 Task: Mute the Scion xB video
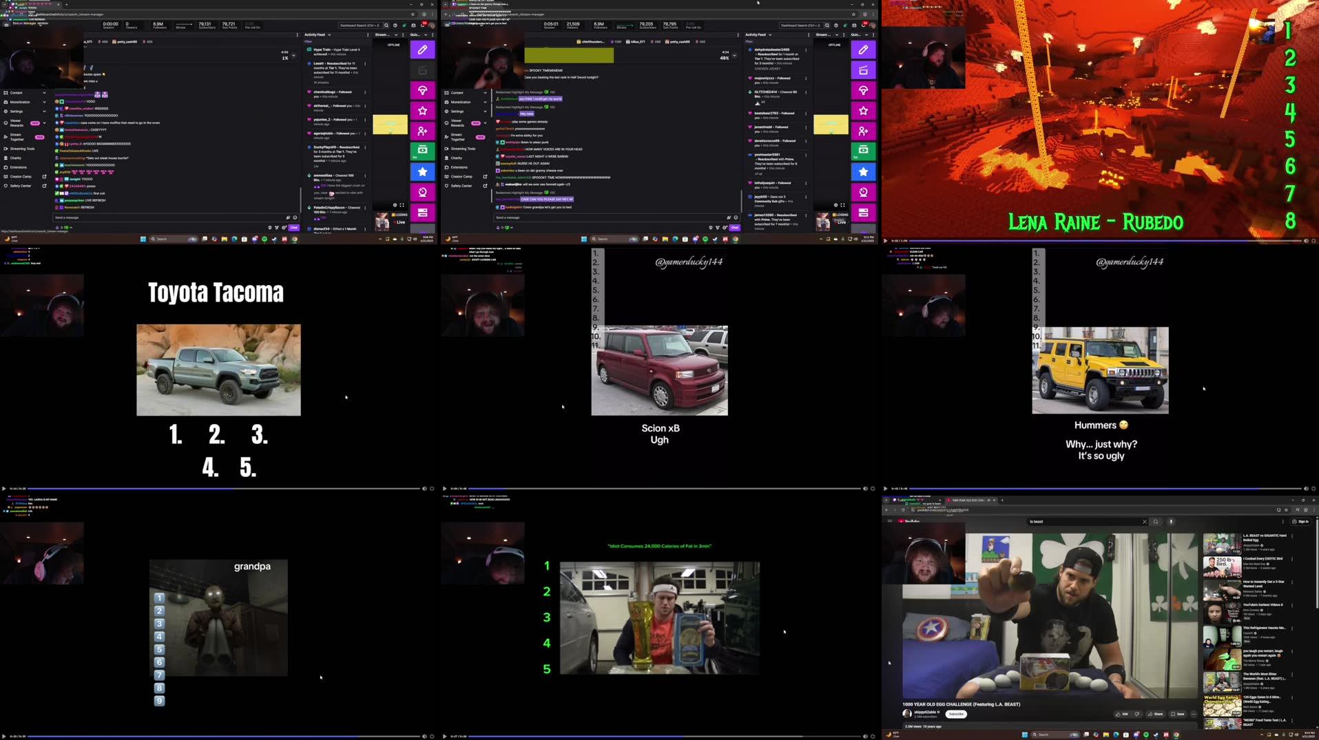(865, 489)
